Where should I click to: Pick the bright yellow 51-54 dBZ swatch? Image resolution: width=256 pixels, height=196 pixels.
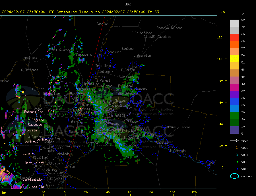tap(234, 59)
